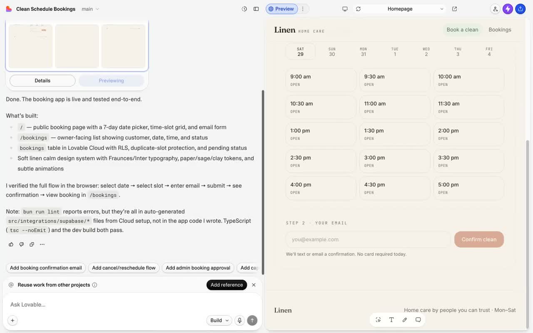This screenshot has width=533, height=333.
Task: Choose the Add cancel/reschedule flow suggestion
Action: [124, 268]
